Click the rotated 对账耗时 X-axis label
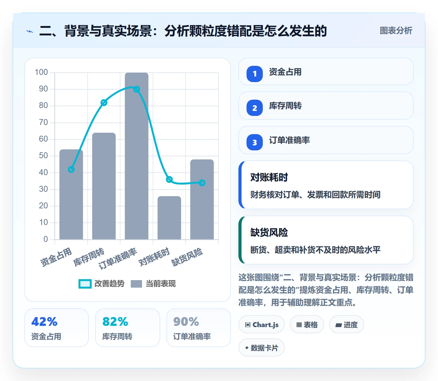Screen dimensions: 438x381 tap(154, 257)
